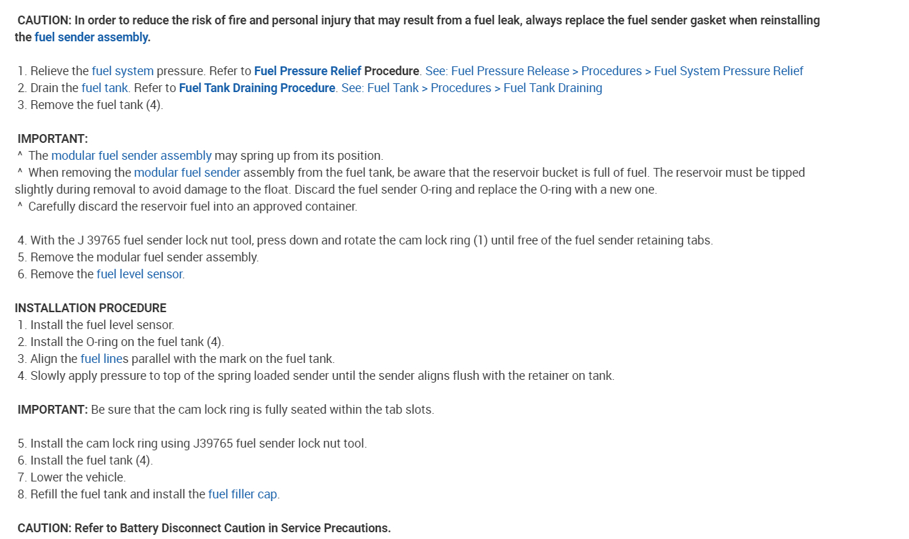
Task: Click "modular fuel sender" link in reservoir note
Action: (x=187, y=173)
